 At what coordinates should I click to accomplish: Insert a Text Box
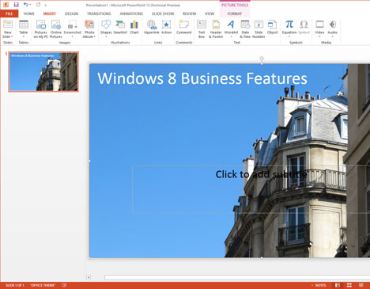click(202, 25)
